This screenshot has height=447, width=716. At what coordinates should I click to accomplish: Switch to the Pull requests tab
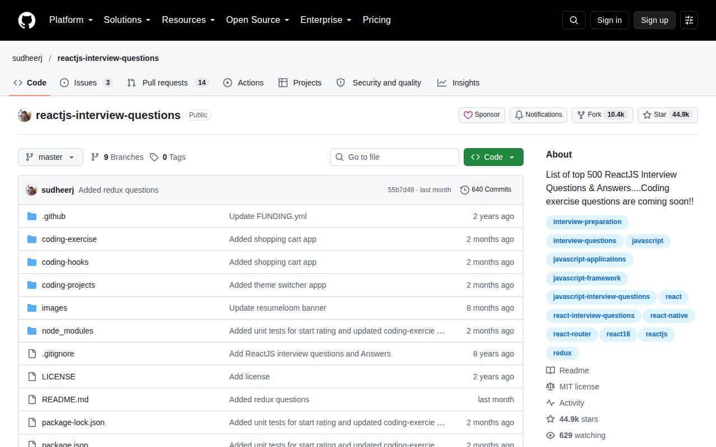tap(168, 83)
